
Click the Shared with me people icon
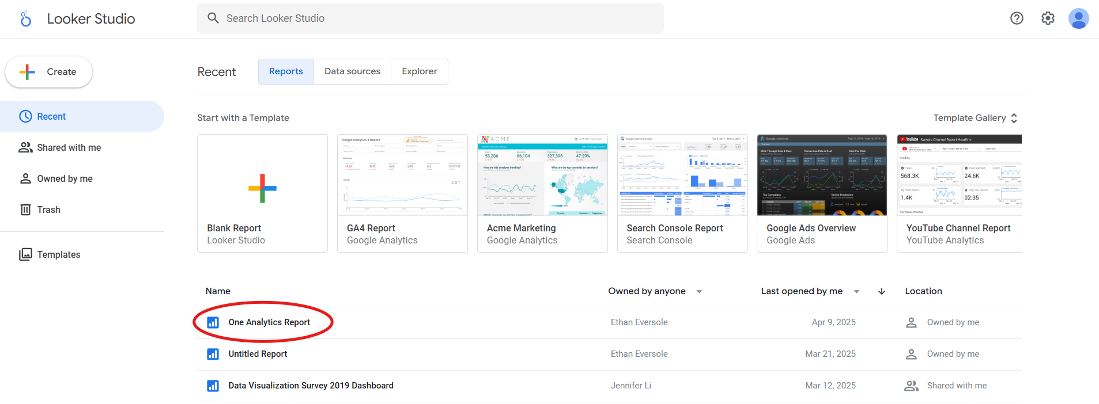[25, 147]
